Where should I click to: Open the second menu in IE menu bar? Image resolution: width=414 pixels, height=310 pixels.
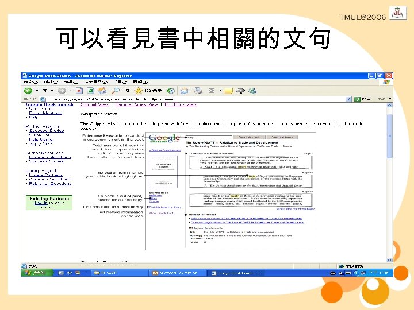[51, 82]
